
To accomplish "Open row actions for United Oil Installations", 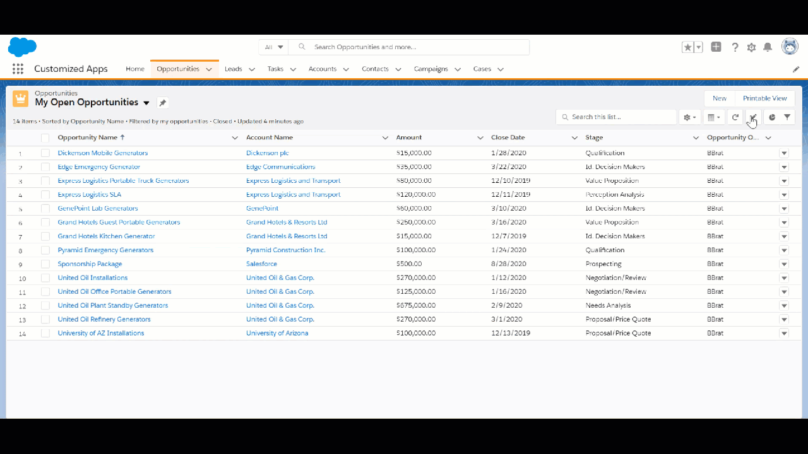I will pyautogui.click(x=783, y=277).
